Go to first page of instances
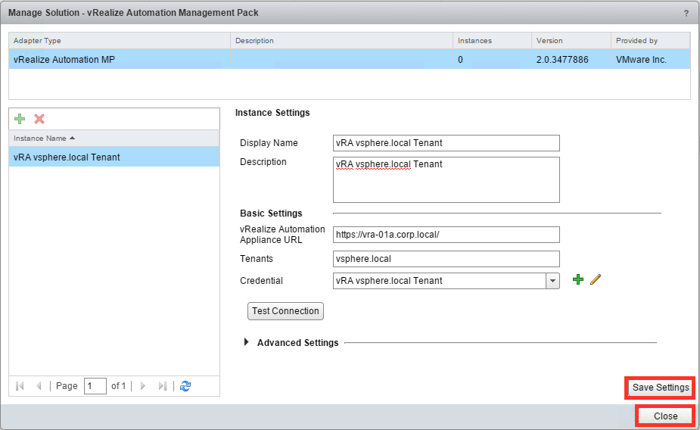 click(x=20, y=386)
